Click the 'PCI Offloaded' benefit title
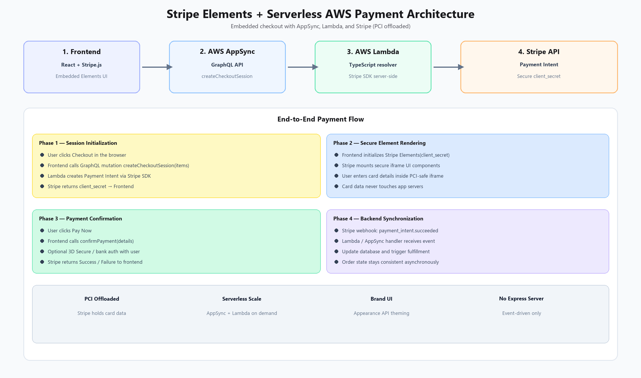Viewport: 641px width, 378px height. point(102,299)
